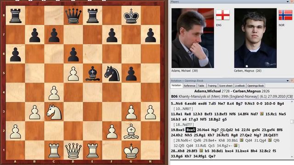294x165 pixels.
Task: Click 'Adams, Michael (39)' caption
Action: tap(184, 71)
